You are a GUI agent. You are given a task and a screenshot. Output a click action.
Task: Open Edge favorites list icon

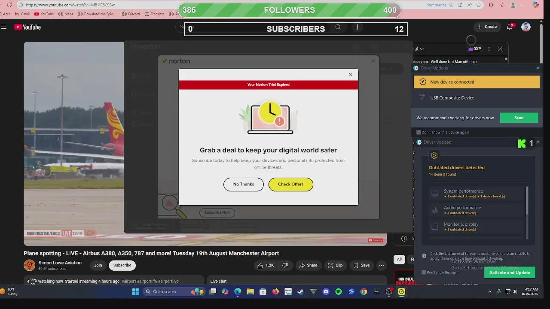tap(502, 5)
